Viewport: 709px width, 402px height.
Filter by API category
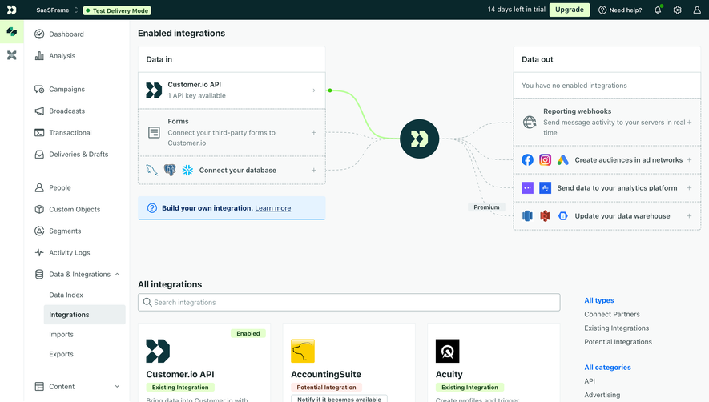[590, 380]
